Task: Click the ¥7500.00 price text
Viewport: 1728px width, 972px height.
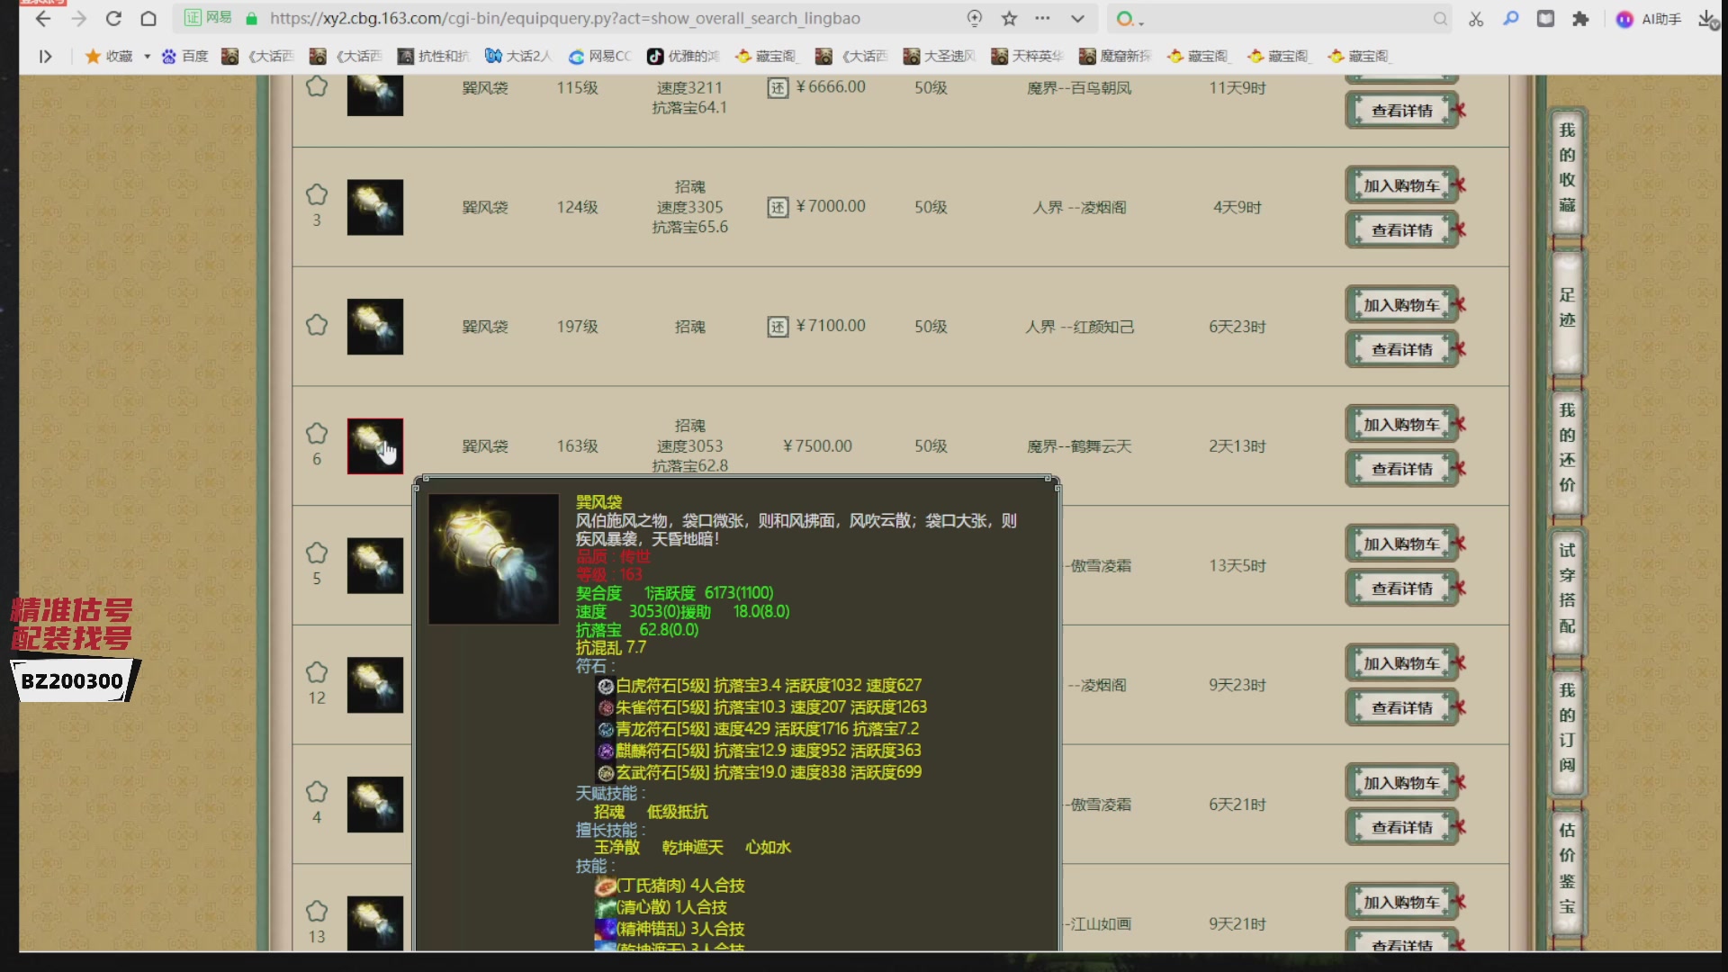Action: (817, 446)
